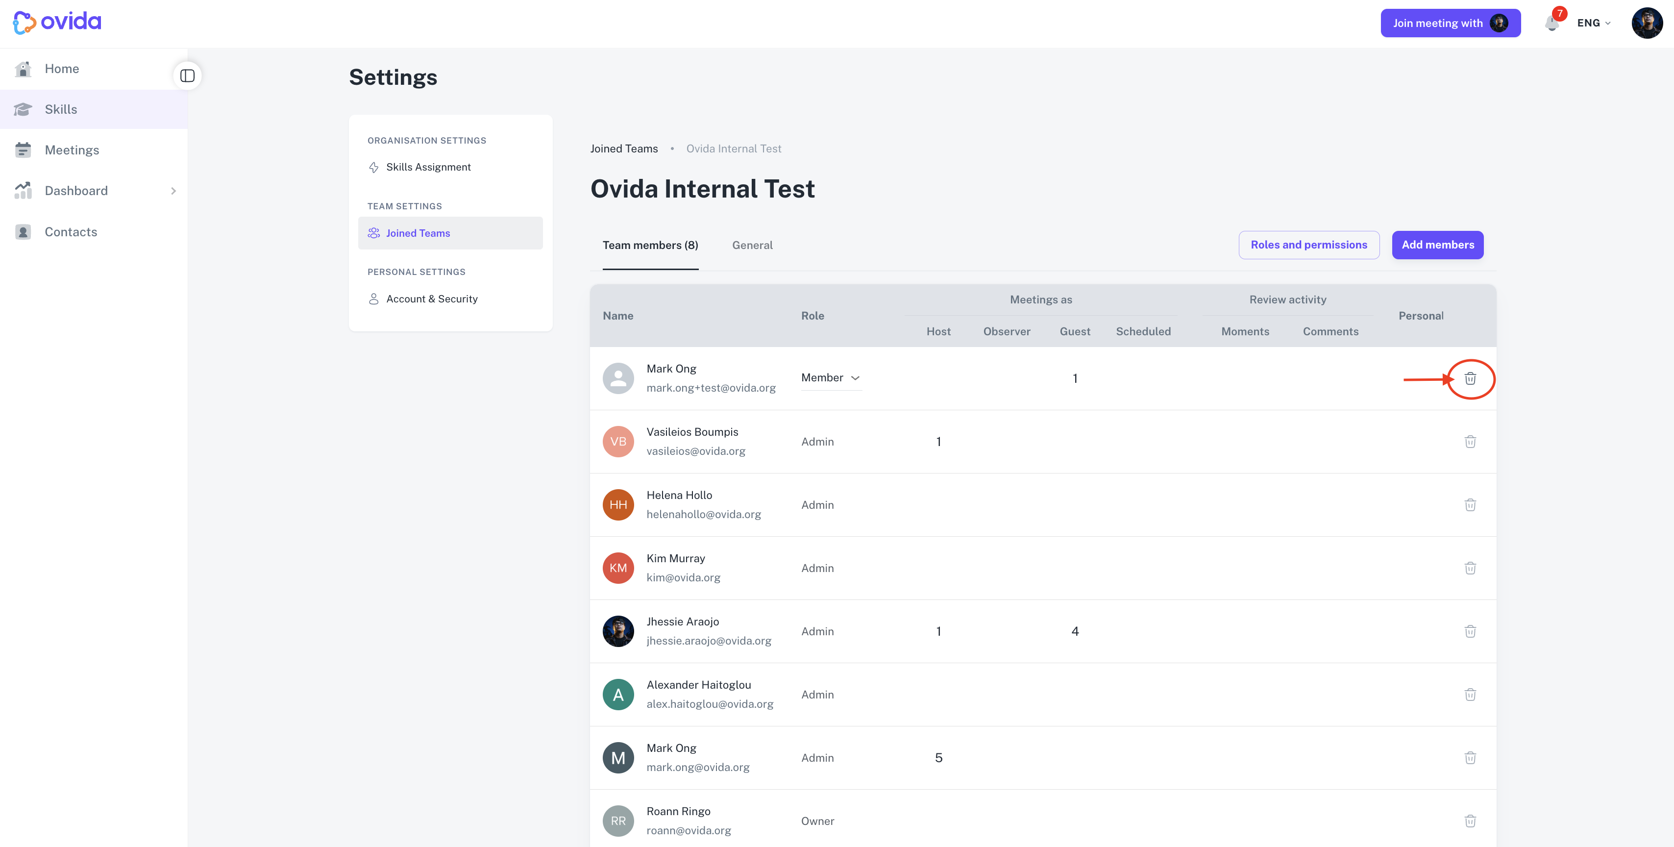The height and width of the screenshot is (847, 1674).
Task: Delete member Helena Hollo
Action: tap(1470, 505)
